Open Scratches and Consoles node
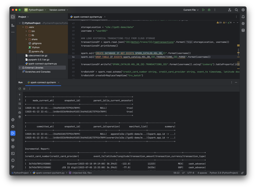256x188 pixels. point(36,72)
